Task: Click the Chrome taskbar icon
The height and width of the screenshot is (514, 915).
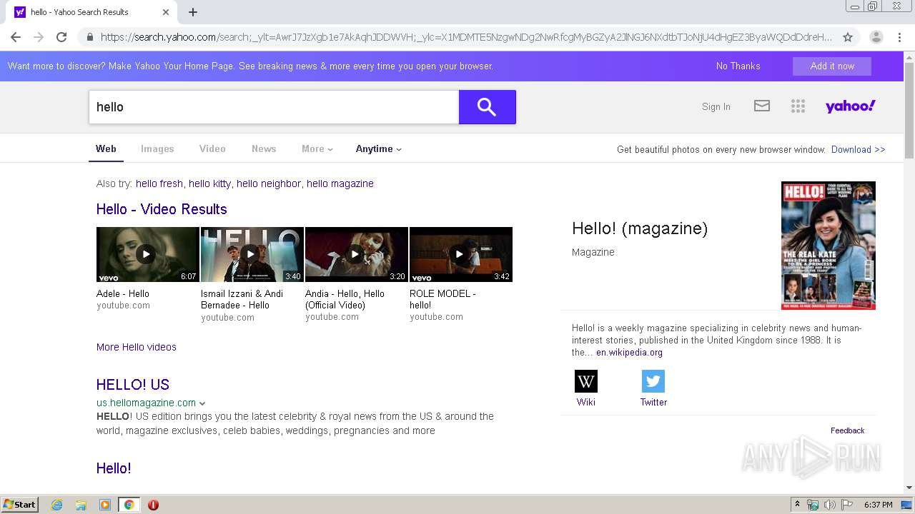Action: pos(129,505)
